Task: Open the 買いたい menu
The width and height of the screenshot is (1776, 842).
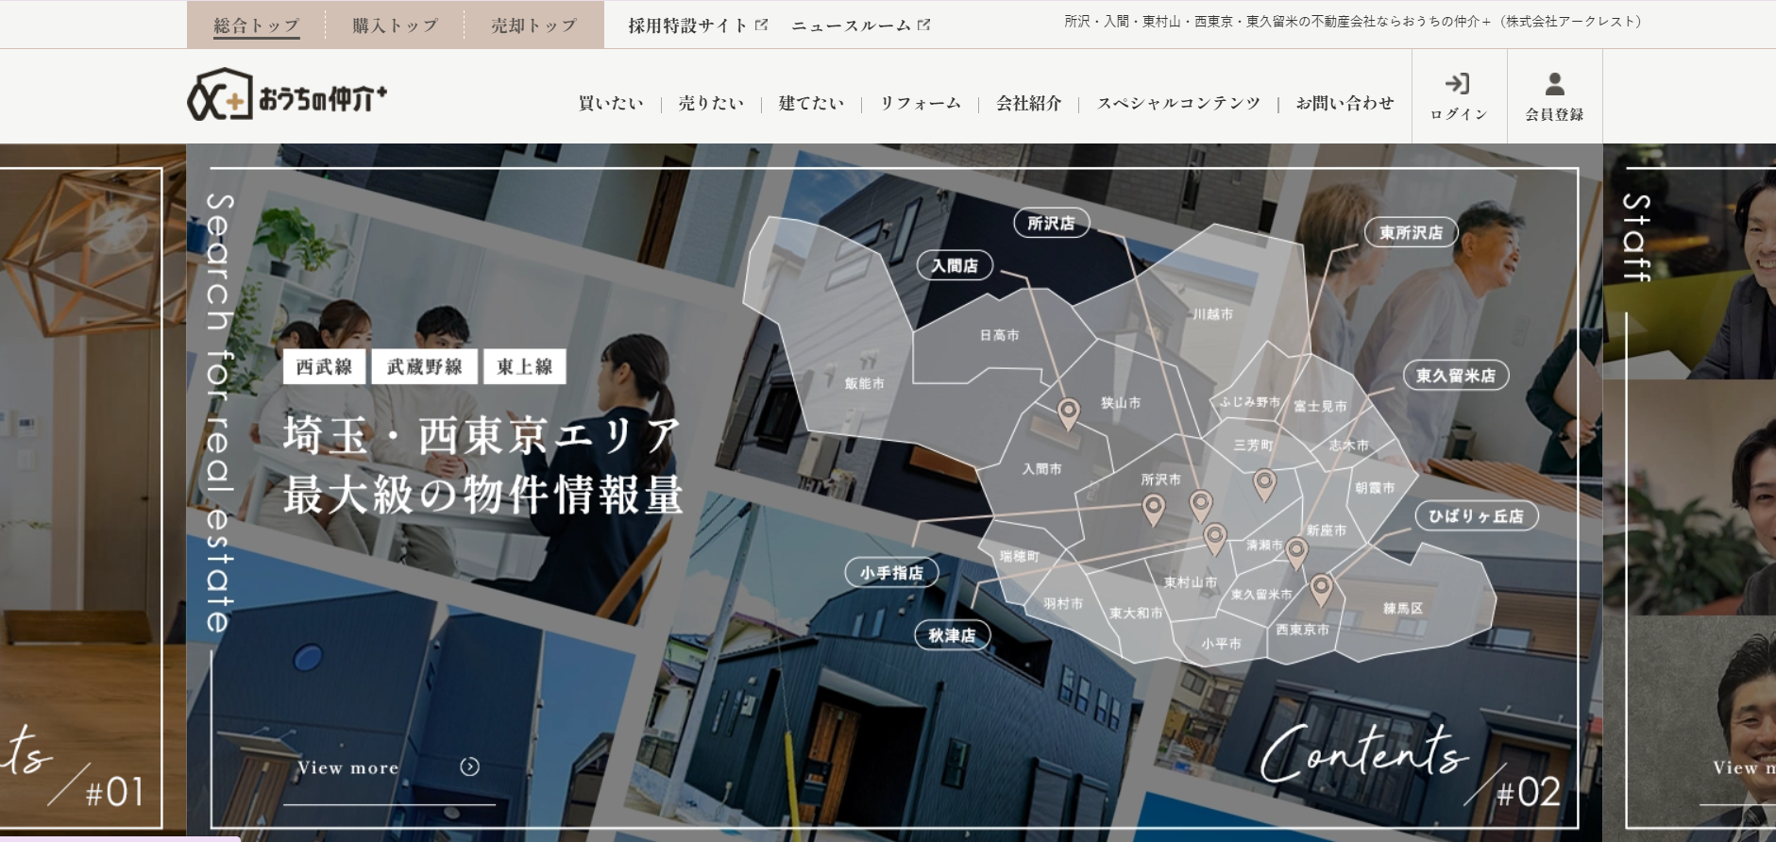Action: [611, 103]
